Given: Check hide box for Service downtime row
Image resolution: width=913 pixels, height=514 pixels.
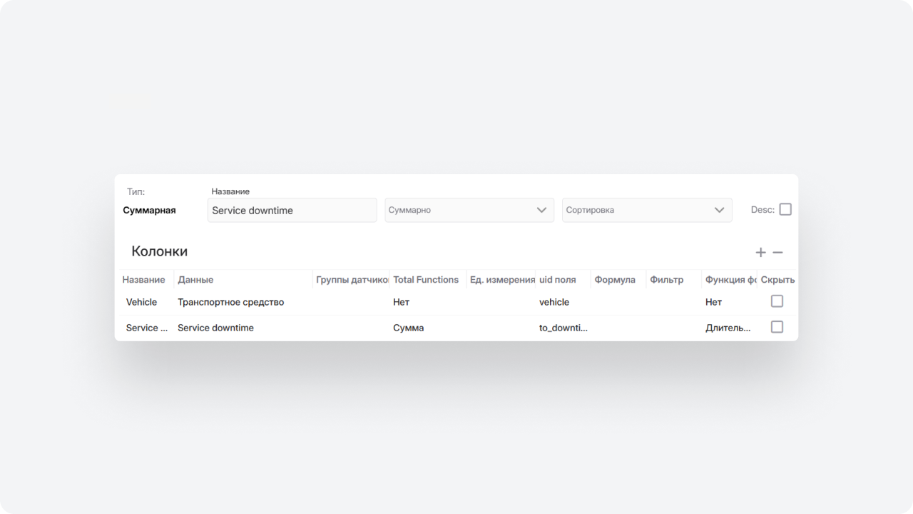Looking at the screenshot, I should tap(777, 327).
